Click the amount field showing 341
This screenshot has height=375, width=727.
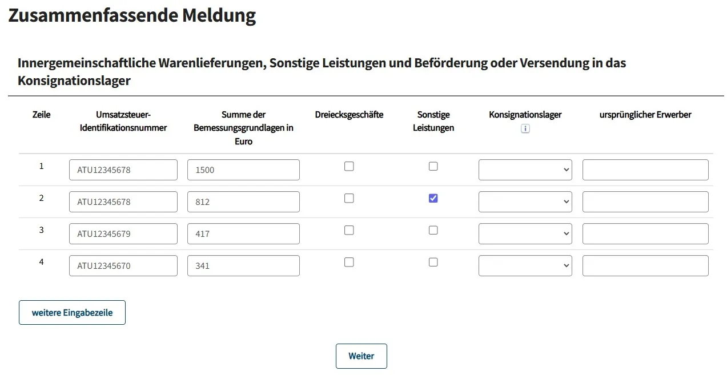(x=243, y=265)
